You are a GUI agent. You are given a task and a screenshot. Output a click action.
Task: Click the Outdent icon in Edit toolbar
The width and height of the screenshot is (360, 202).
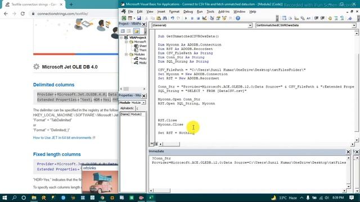tap(322, 18)
